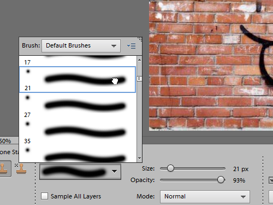Open the brush panel flyout menu icon
This screenshot has height=205, width=273.
(x=131, y=46)
